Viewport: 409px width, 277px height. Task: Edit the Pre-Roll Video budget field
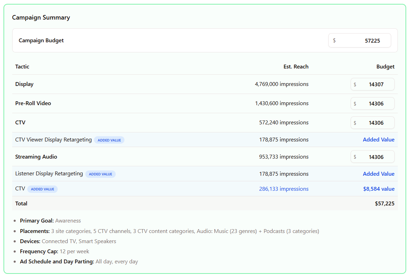(373, 103)
